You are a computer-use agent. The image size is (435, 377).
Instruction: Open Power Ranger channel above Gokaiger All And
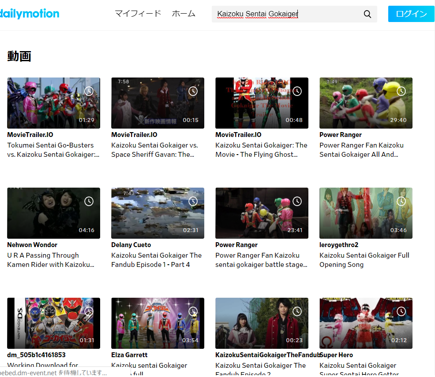(341, 135)
